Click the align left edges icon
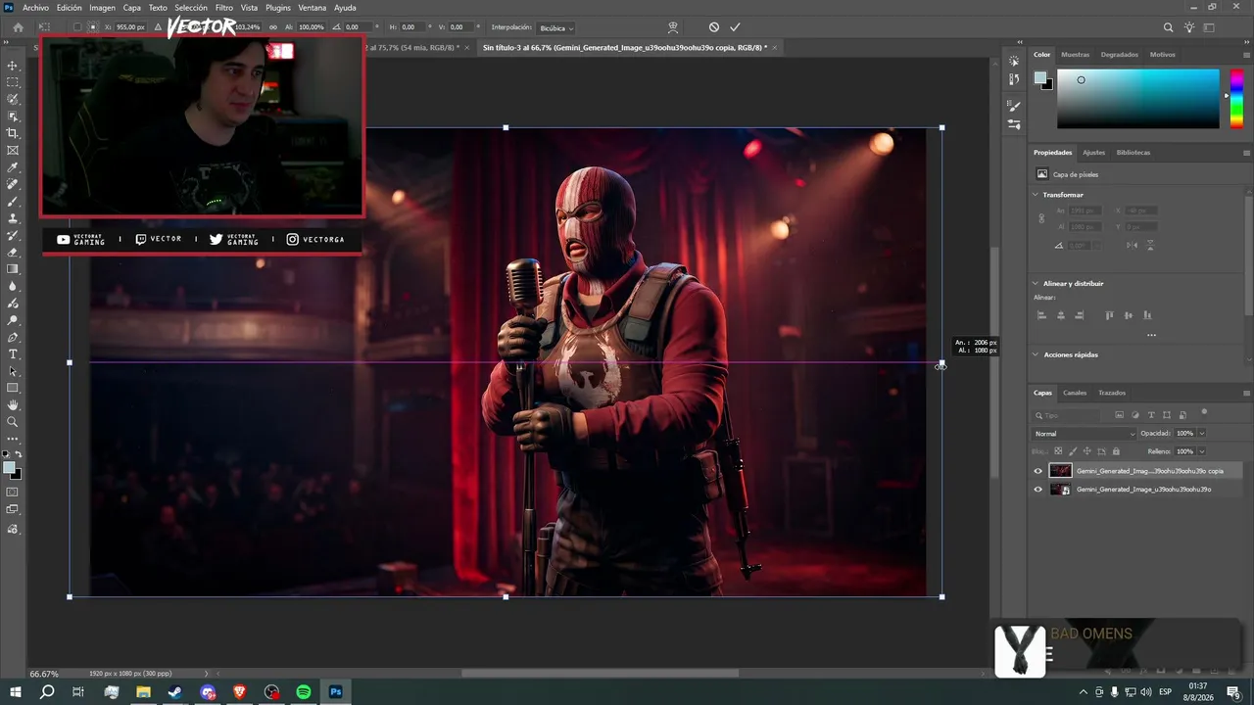1254x705 pixels. coord(1042,315)
